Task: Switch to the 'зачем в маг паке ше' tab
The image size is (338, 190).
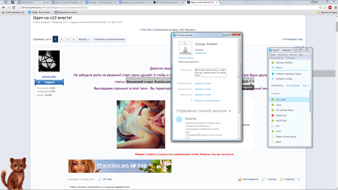Action: (x=135, y=2)
